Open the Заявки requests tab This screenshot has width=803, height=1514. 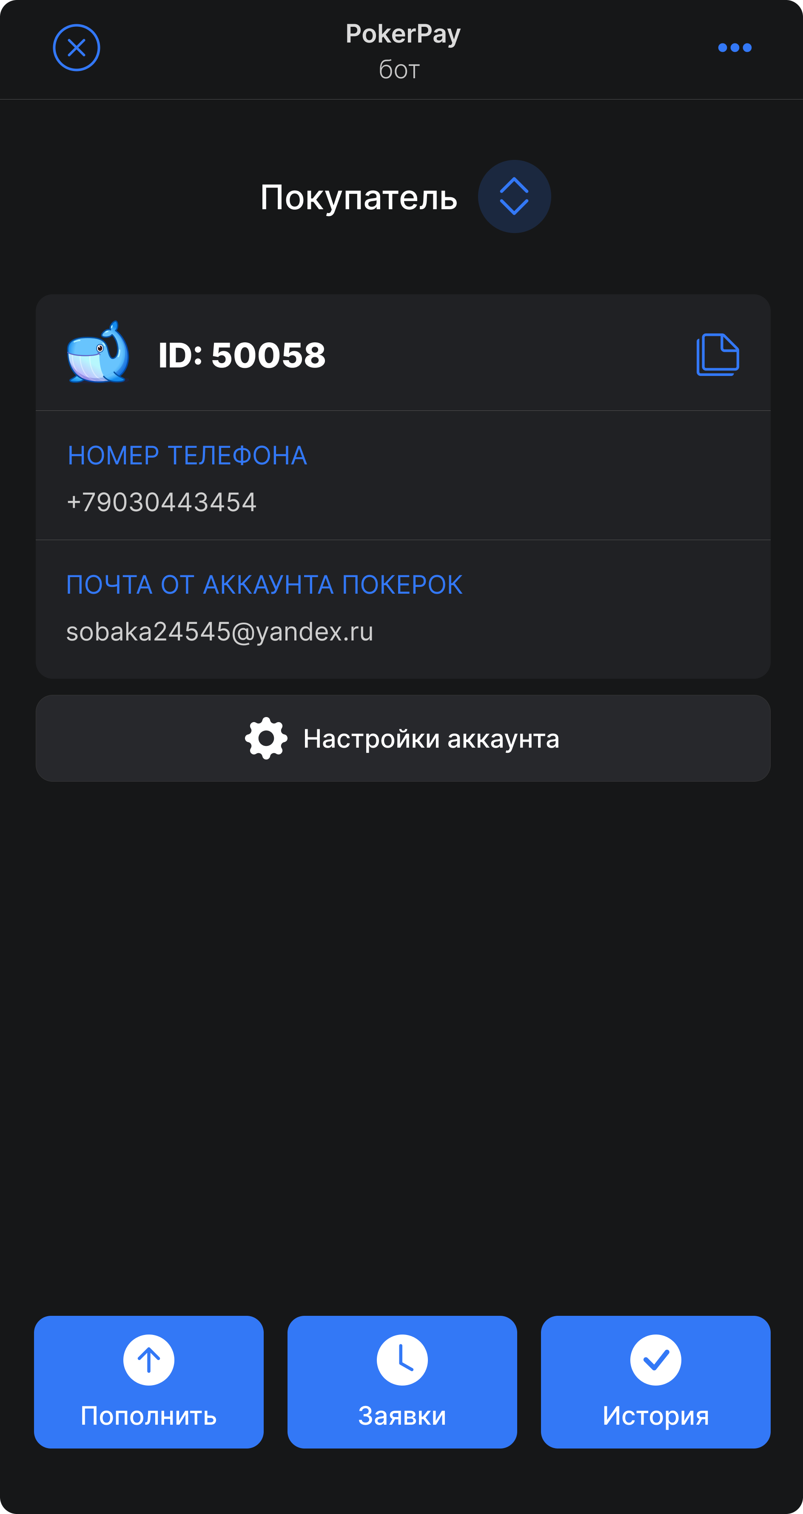(402, 1382)
